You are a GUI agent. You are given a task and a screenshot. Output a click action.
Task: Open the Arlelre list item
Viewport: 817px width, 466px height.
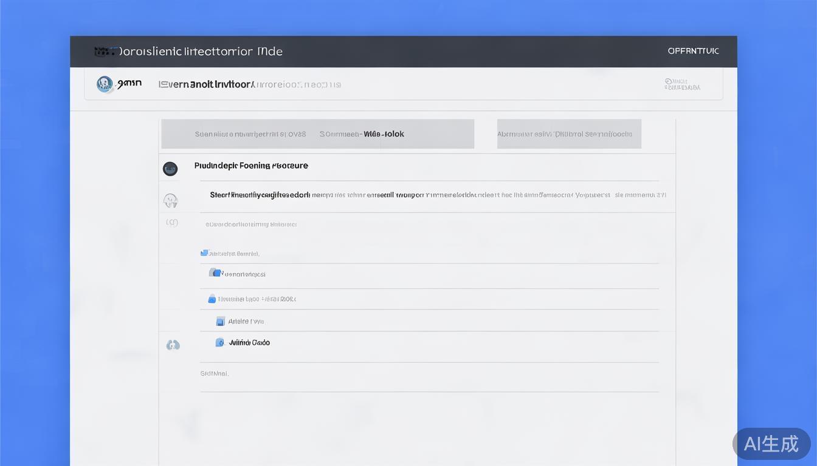(246, 322)
